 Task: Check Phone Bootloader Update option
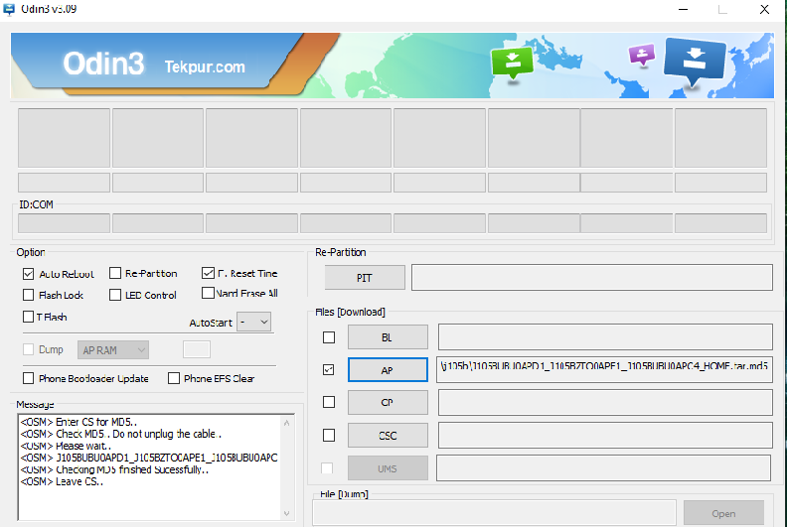point(28,378)
